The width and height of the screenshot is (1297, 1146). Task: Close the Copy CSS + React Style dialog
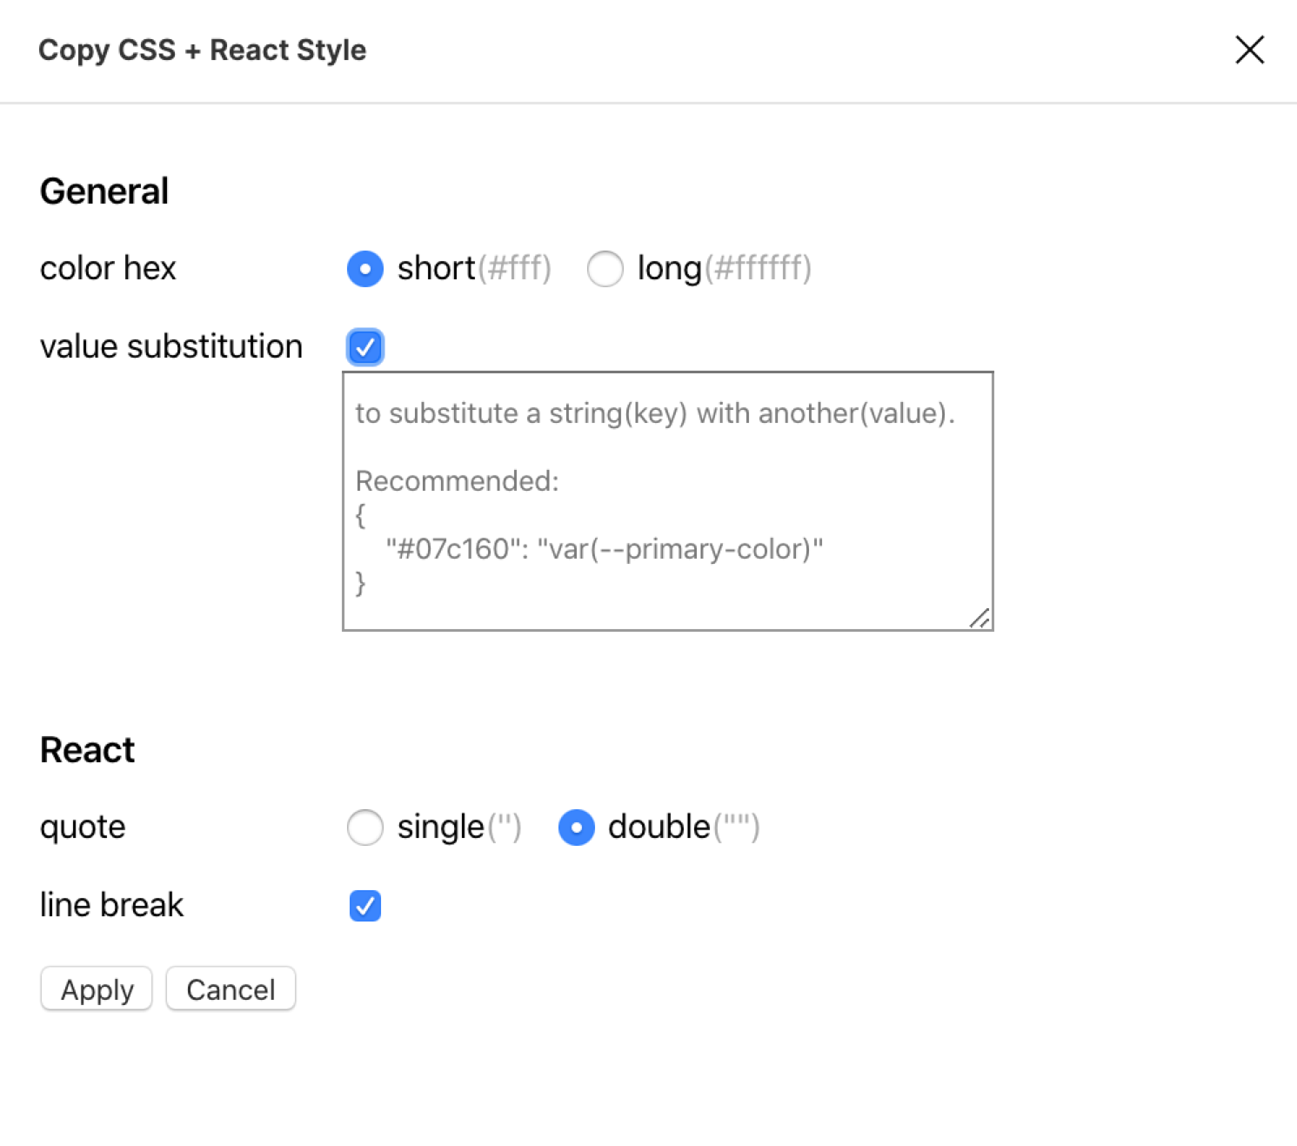[x=1249, y=50]
